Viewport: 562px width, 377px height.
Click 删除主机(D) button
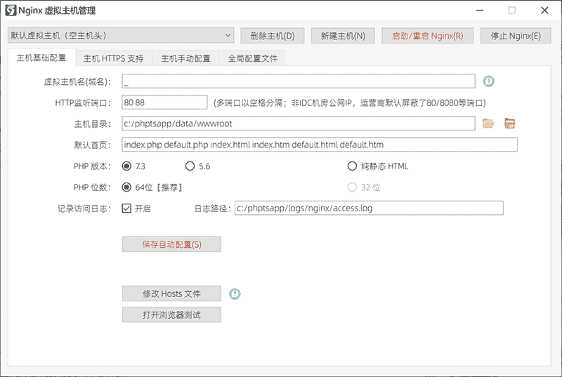click(x=273, y=36)
